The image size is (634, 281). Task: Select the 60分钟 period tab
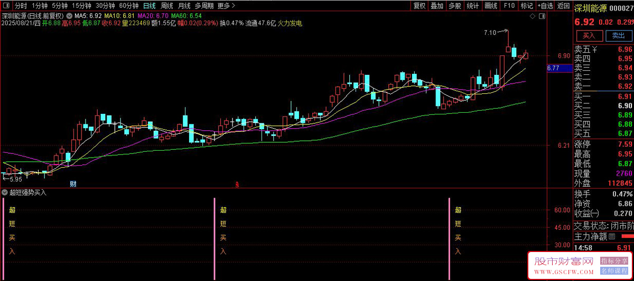coord(129,6)
